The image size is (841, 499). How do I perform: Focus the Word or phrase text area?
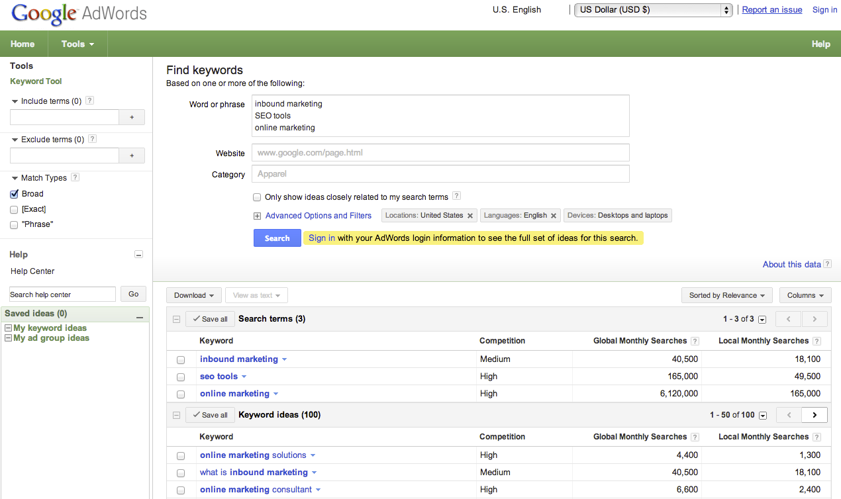[440, 116]
